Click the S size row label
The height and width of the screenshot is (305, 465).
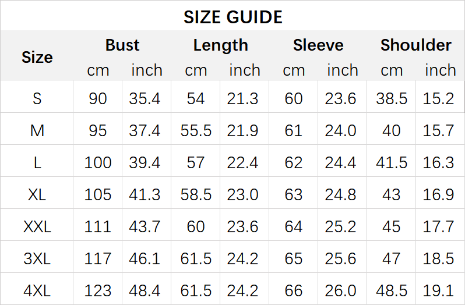[x=37, y=98]
